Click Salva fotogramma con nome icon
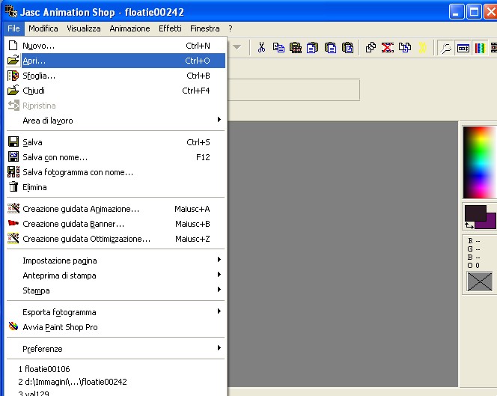This screenshot has height=396, width=497. 13,172
